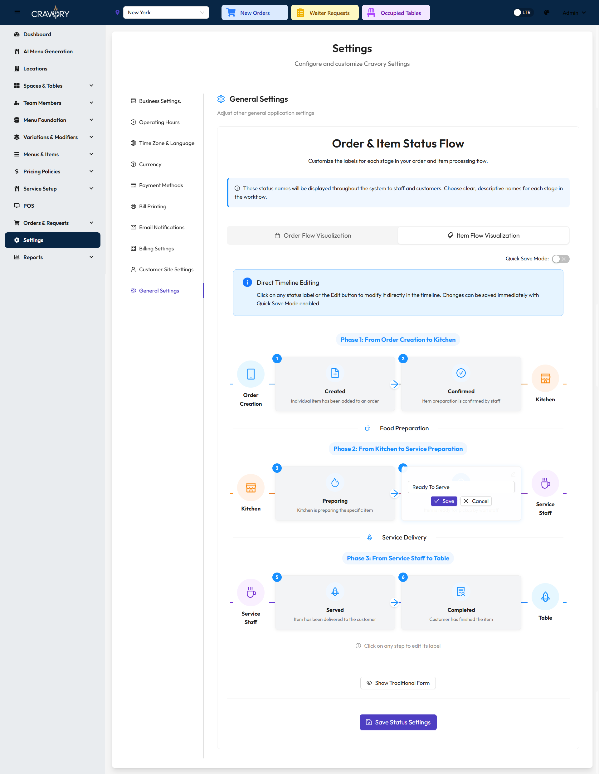This screenshot has height=774, width=599.
Task: Click the step 1 number badge
Action: (277, 359)
